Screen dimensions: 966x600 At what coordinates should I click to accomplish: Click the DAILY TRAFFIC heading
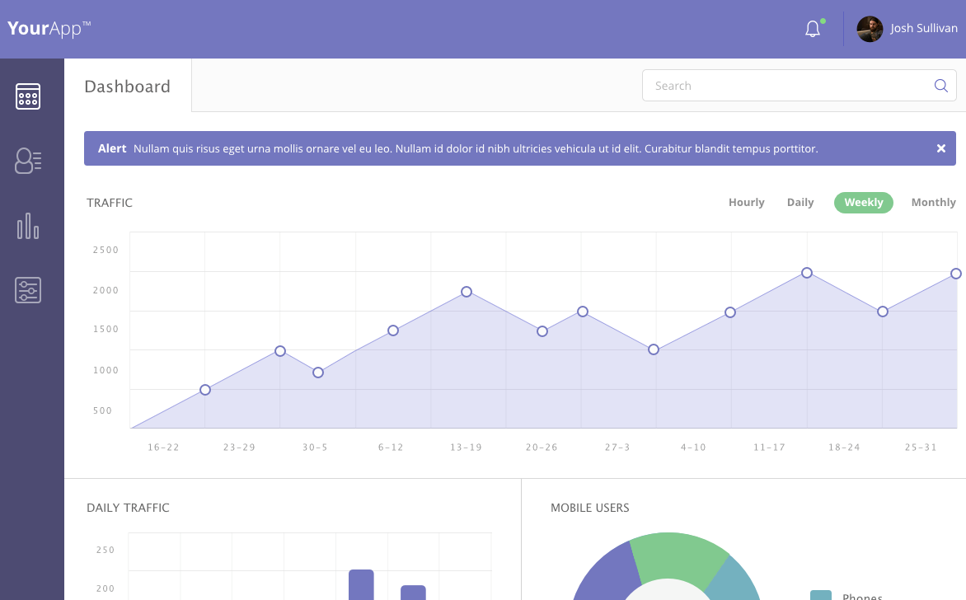[128, 508]
